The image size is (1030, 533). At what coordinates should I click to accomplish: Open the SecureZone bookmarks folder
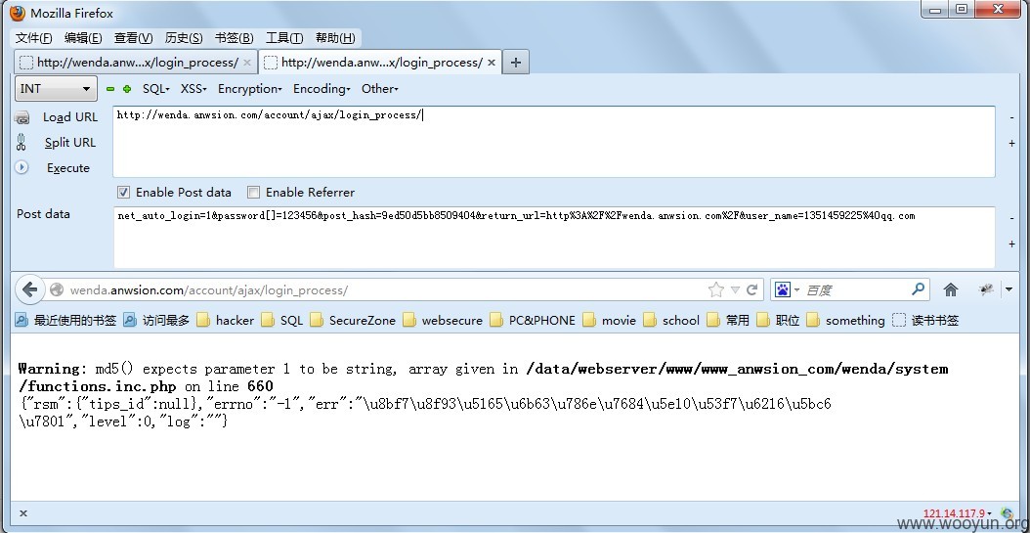tap(353, 320)
